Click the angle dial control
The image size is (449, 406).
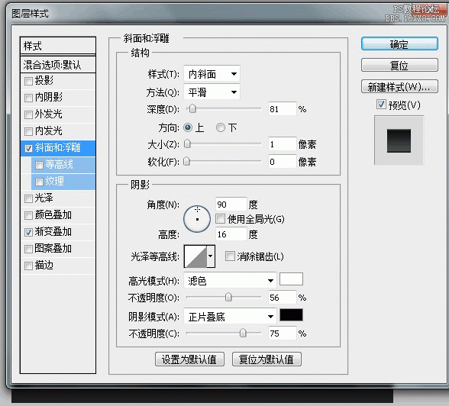tap(197, 219)
